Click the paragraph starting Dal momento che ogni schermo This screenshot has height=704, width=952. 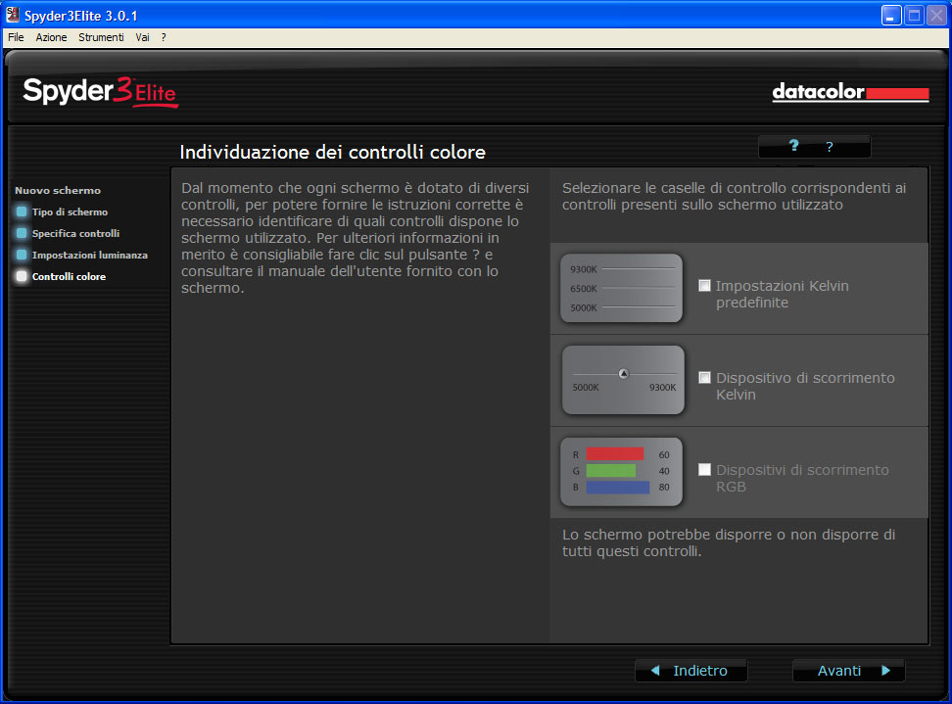coord(356,238)
